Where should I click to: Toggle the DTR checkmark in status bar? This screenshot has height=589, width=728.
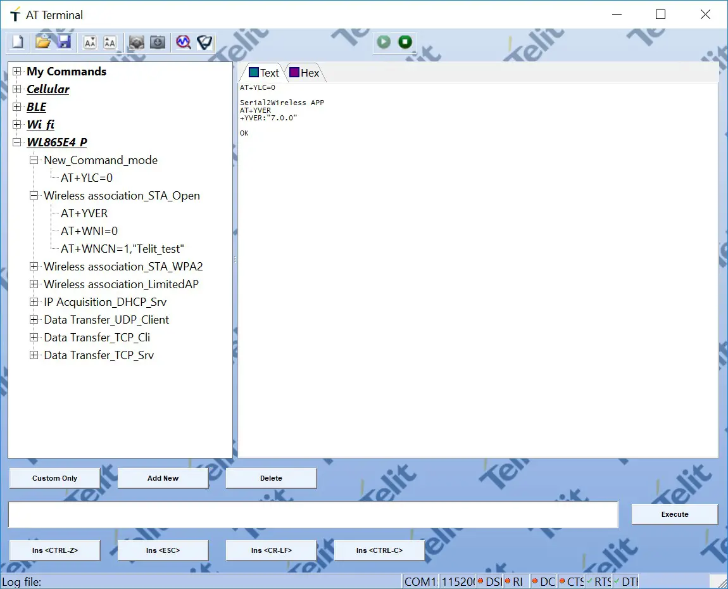coord(626,581)
